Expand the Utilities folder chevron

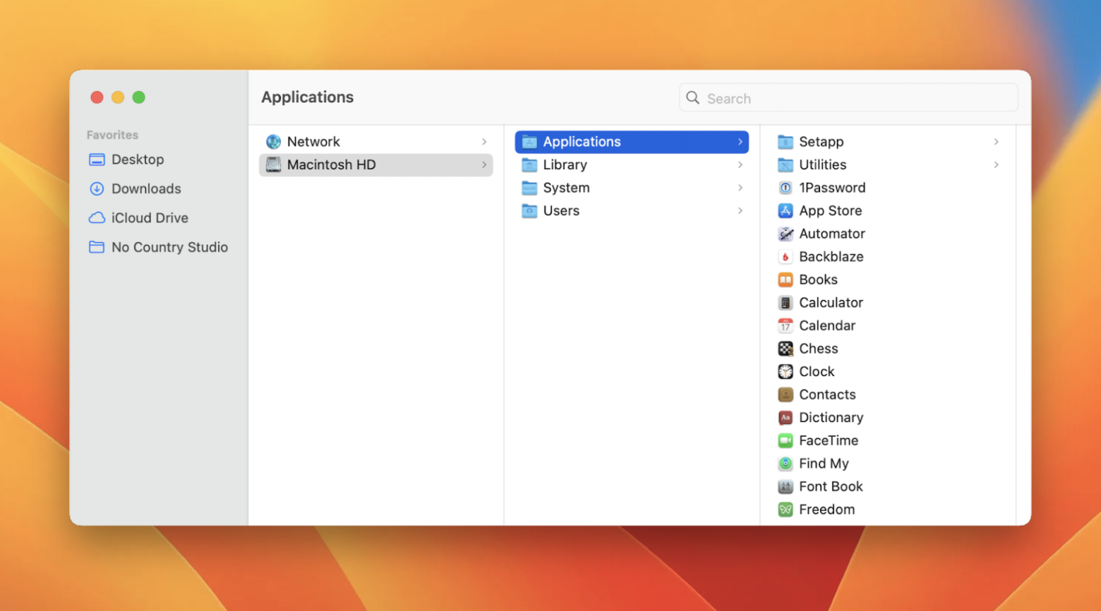(997, 164)
